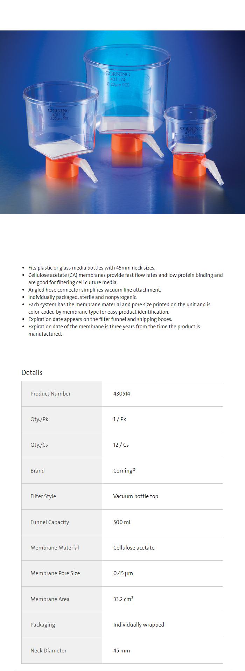
Task: Click the "Membrane Material" row label
Action: (55, 547)
